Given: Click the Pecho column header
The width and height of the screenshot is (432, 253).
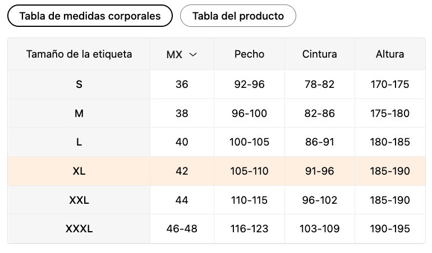Looking at the screenshot, I should click(x=249, y=54).
